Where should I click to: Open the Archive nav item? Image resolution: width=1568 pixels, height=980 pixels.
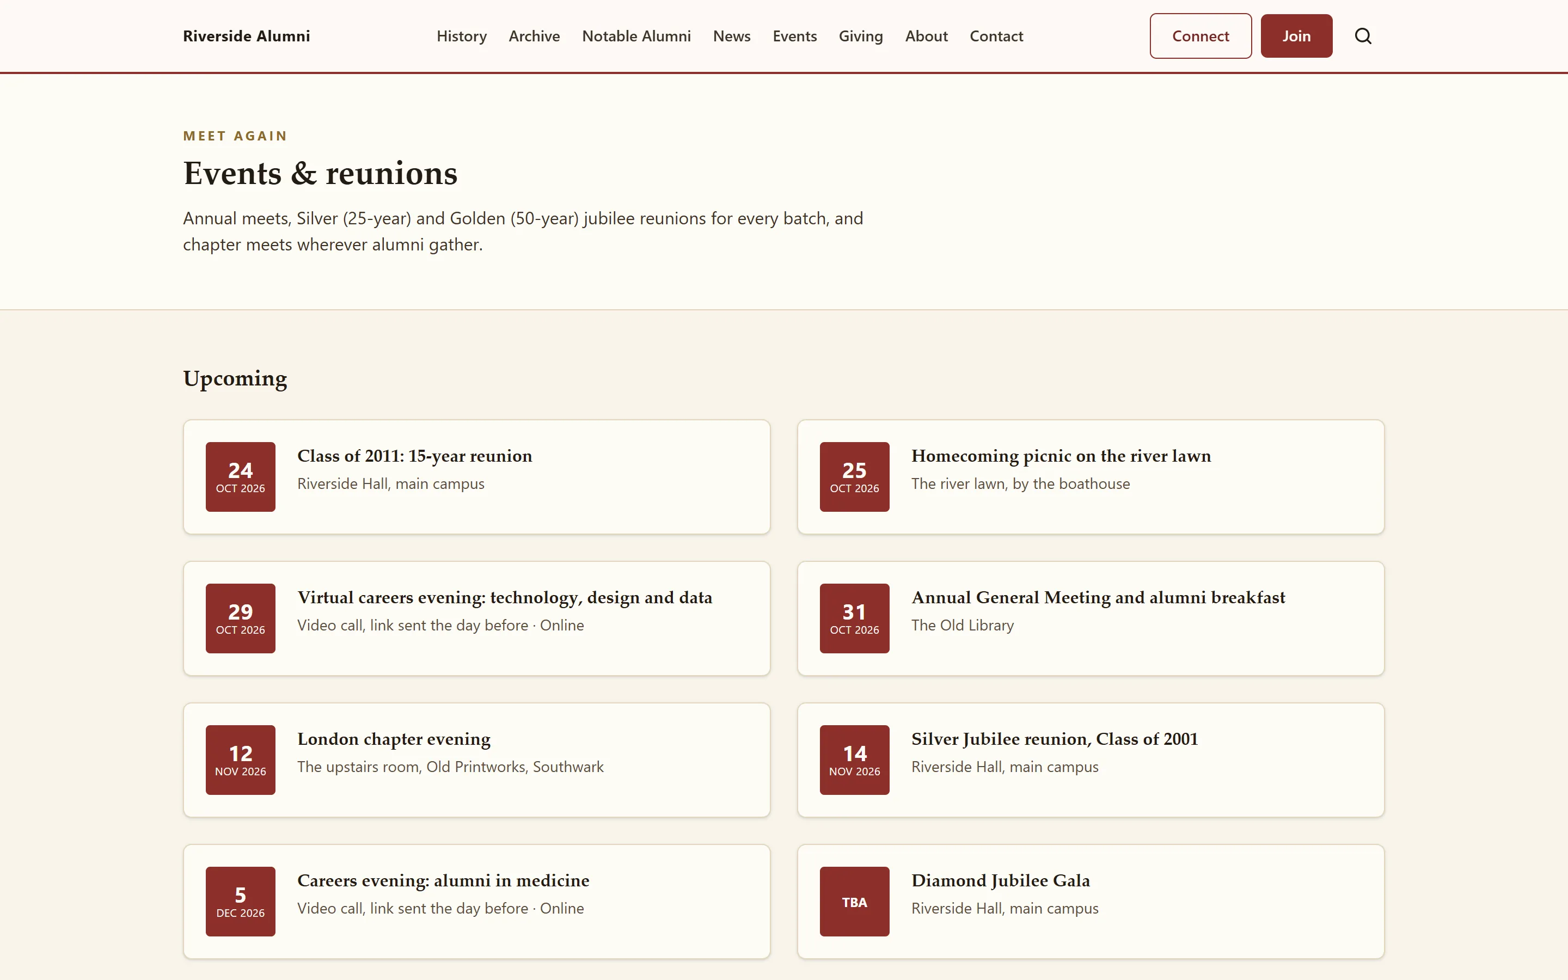click(x=534, y=36)
